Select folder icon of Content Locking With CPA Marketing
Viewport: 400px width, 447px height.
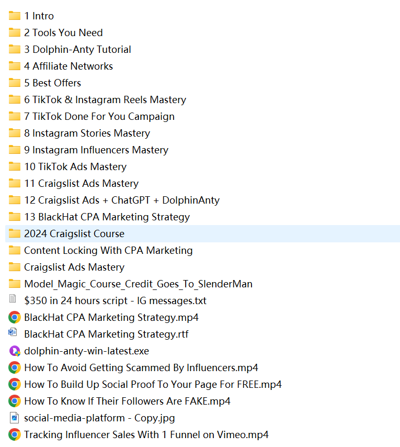coord(14,250)
